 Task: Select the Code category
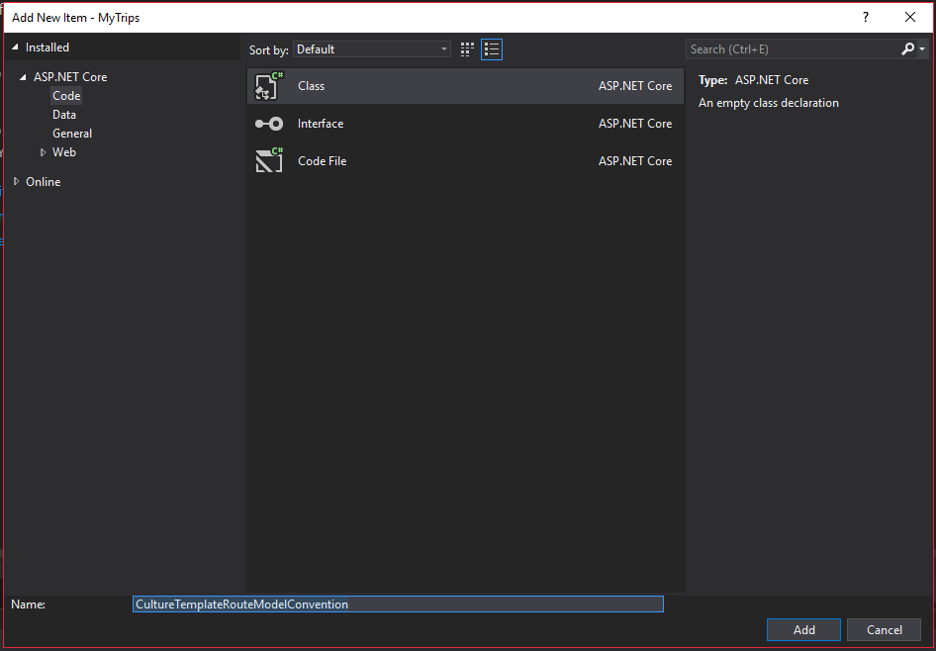coord(66,96)
